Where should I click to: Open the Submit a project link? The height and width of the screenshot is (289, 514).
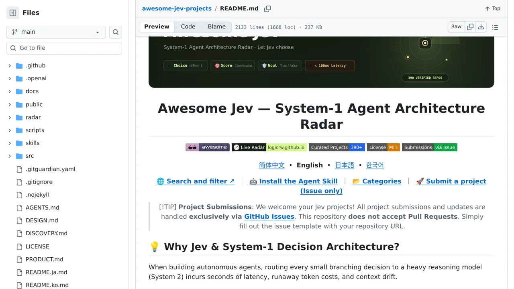click(451, 181)
